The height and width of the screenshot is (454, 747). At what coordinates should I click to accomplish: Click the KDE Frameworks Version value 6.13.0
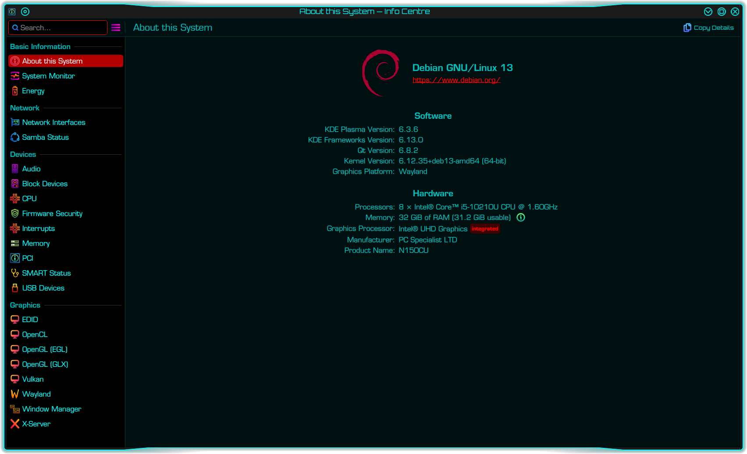click(x=411, y=140)
